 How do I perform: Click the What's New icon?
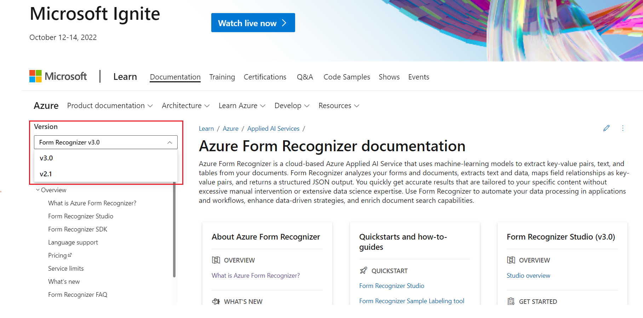point(216,301)
